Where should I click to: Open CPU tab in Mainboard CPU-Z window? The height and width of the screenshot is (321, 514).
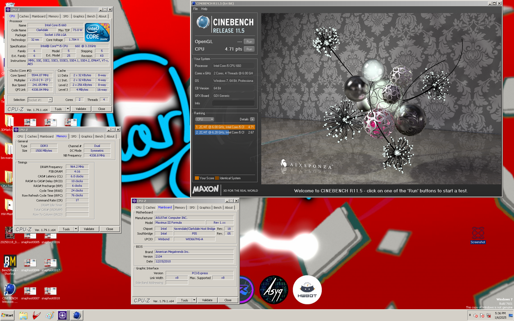pos(138,208)
